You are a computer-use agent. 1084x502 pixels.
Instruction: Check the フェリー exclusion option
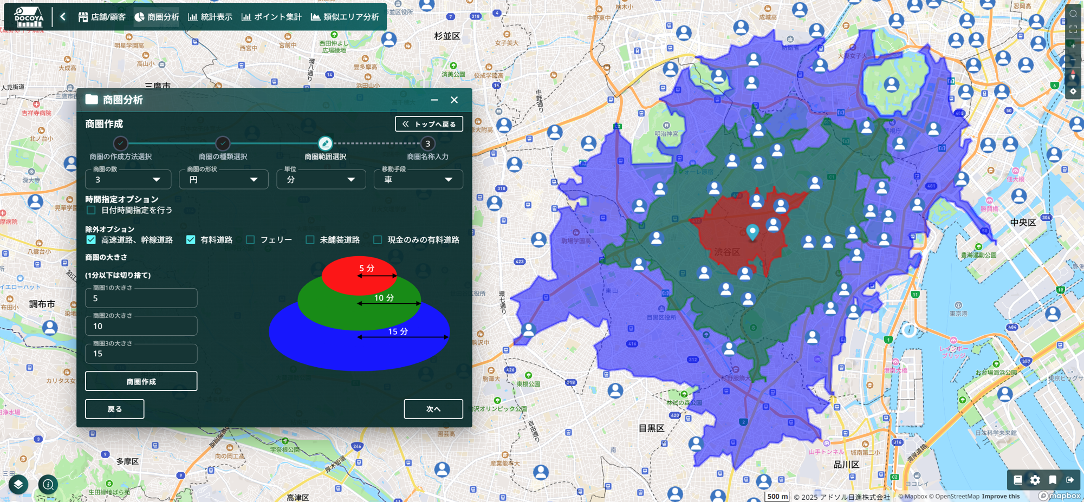point(250,239)
